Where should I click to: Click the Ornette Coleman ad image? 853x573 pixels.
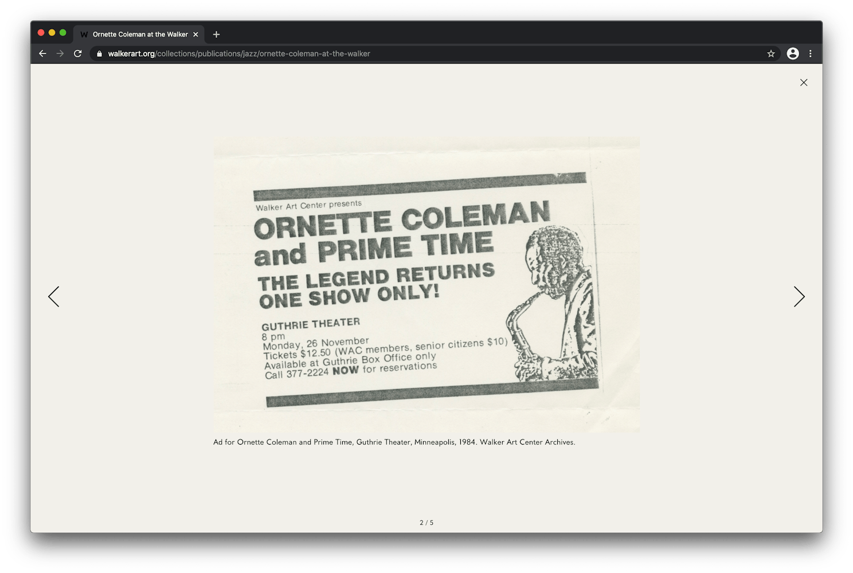tap(426, 285)
